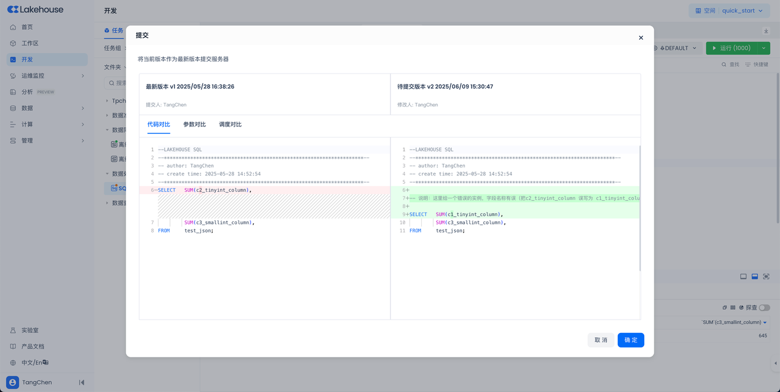Click the 取消 button
The width and height of the screenshot is (780, 392).
pyautogui.click(x=601, y=340)
